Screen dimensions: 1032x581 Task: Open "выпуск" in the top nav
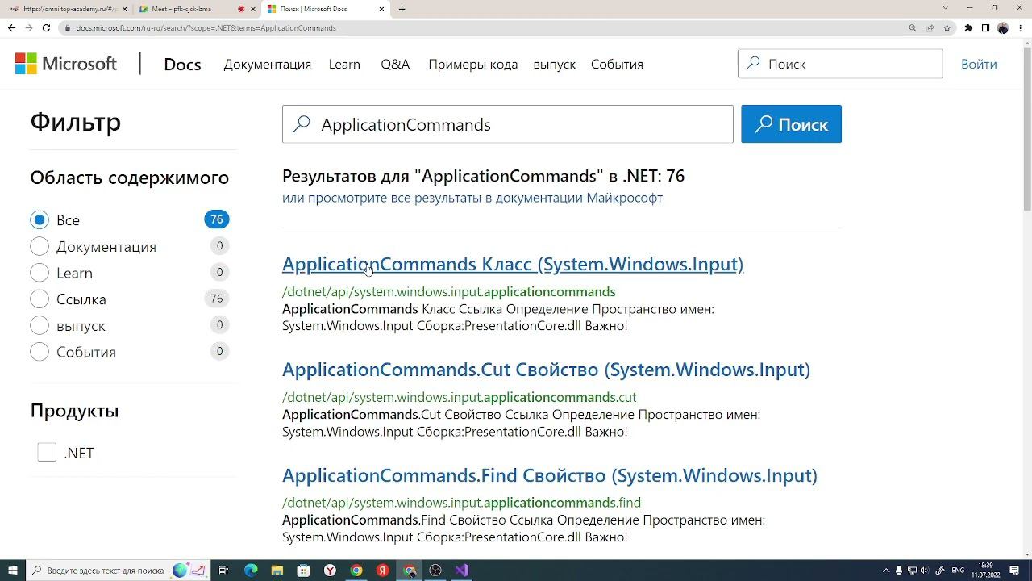point(555,65)
